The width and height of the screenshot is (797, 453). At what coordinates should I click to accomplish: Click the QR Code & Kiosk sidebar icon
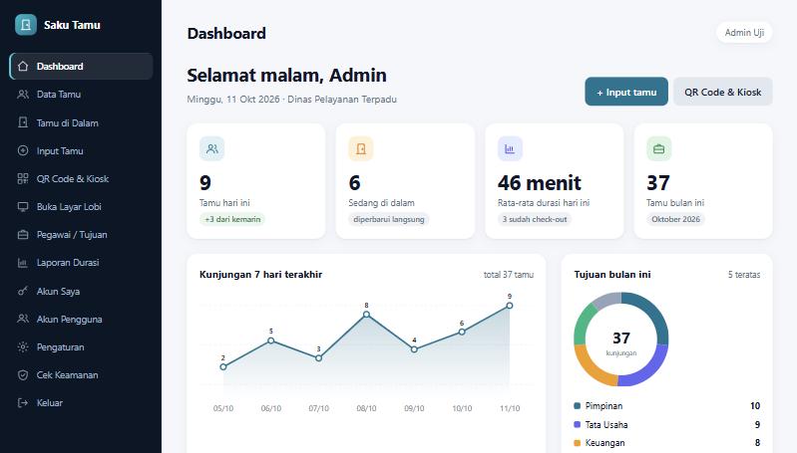point(23,178)
